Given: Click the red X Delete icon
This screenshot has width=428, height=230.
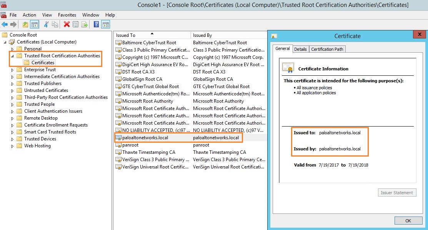Looking at the screenshot, I should click(x=67, y=25).
